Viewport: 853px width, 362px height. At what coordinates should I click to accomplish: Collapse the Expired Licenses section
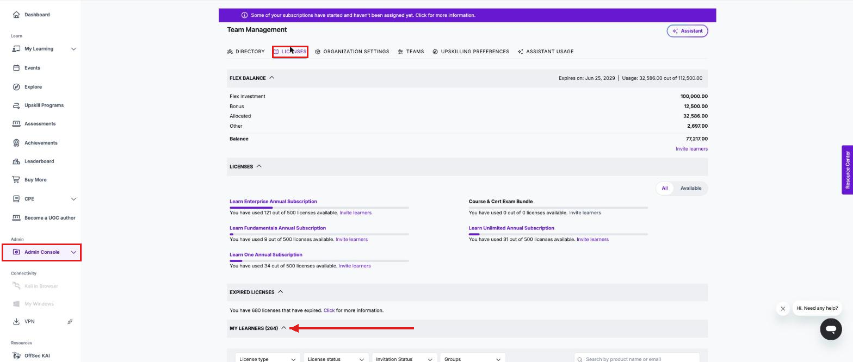(281, 292)
